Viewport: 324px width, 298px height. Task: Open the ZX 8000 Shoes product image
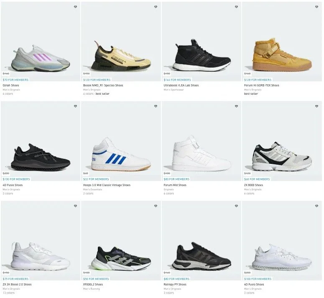[282, 156]
